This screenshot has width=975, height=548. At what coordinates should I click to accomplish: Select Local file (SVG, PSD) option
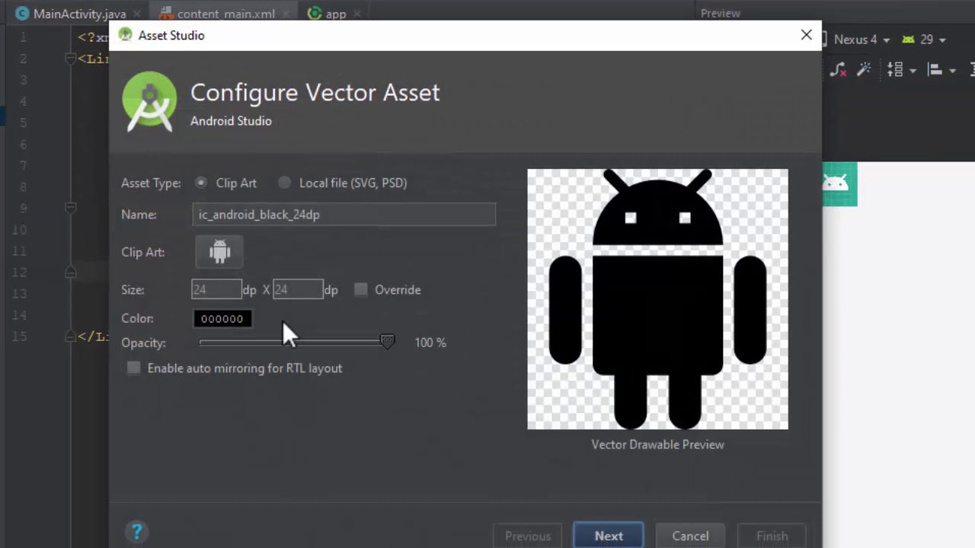[x=284, y=183]
